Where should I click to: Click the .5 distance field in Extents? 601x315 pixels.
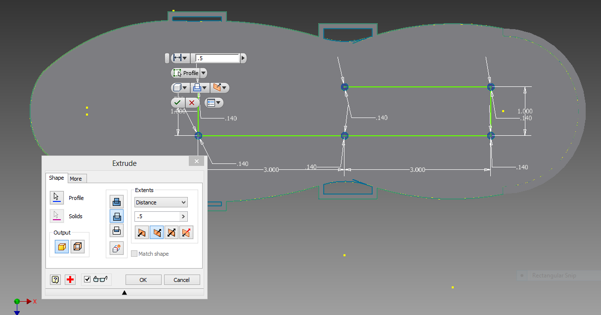[157, 216]
